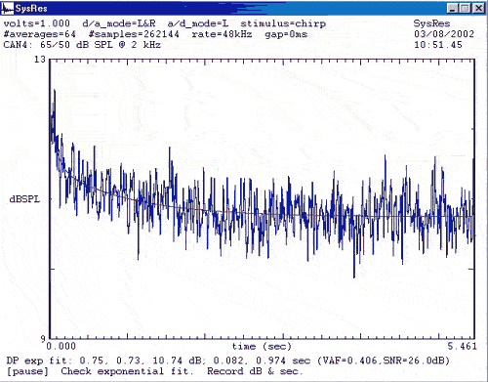Click the #averages=64 parameter text
The height and width of the screenshot is (382, 488).
point(40,34)
